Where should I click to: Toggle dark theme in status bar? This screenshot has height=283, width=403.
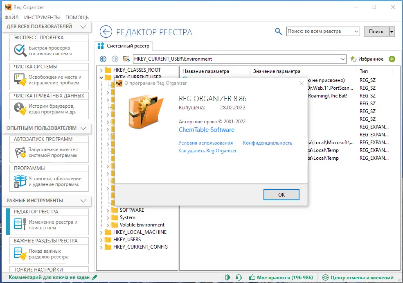[x=228, y=277]
